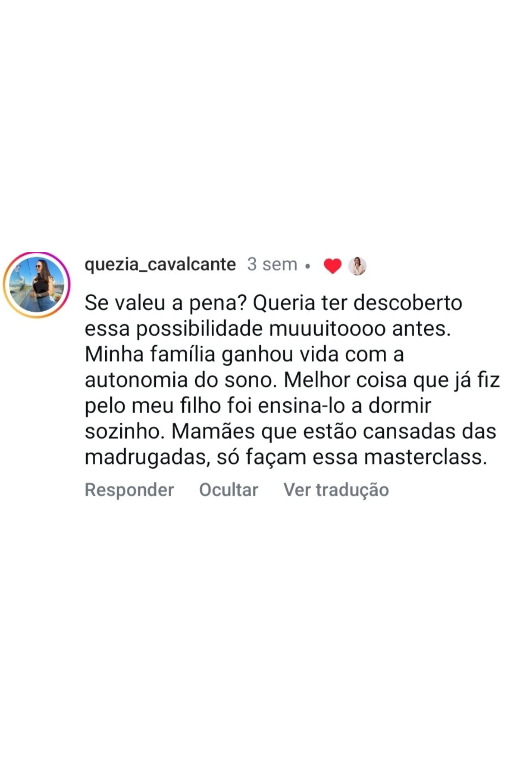Click the phrase 'ensina-lo a dormir'

pos(344,406)
